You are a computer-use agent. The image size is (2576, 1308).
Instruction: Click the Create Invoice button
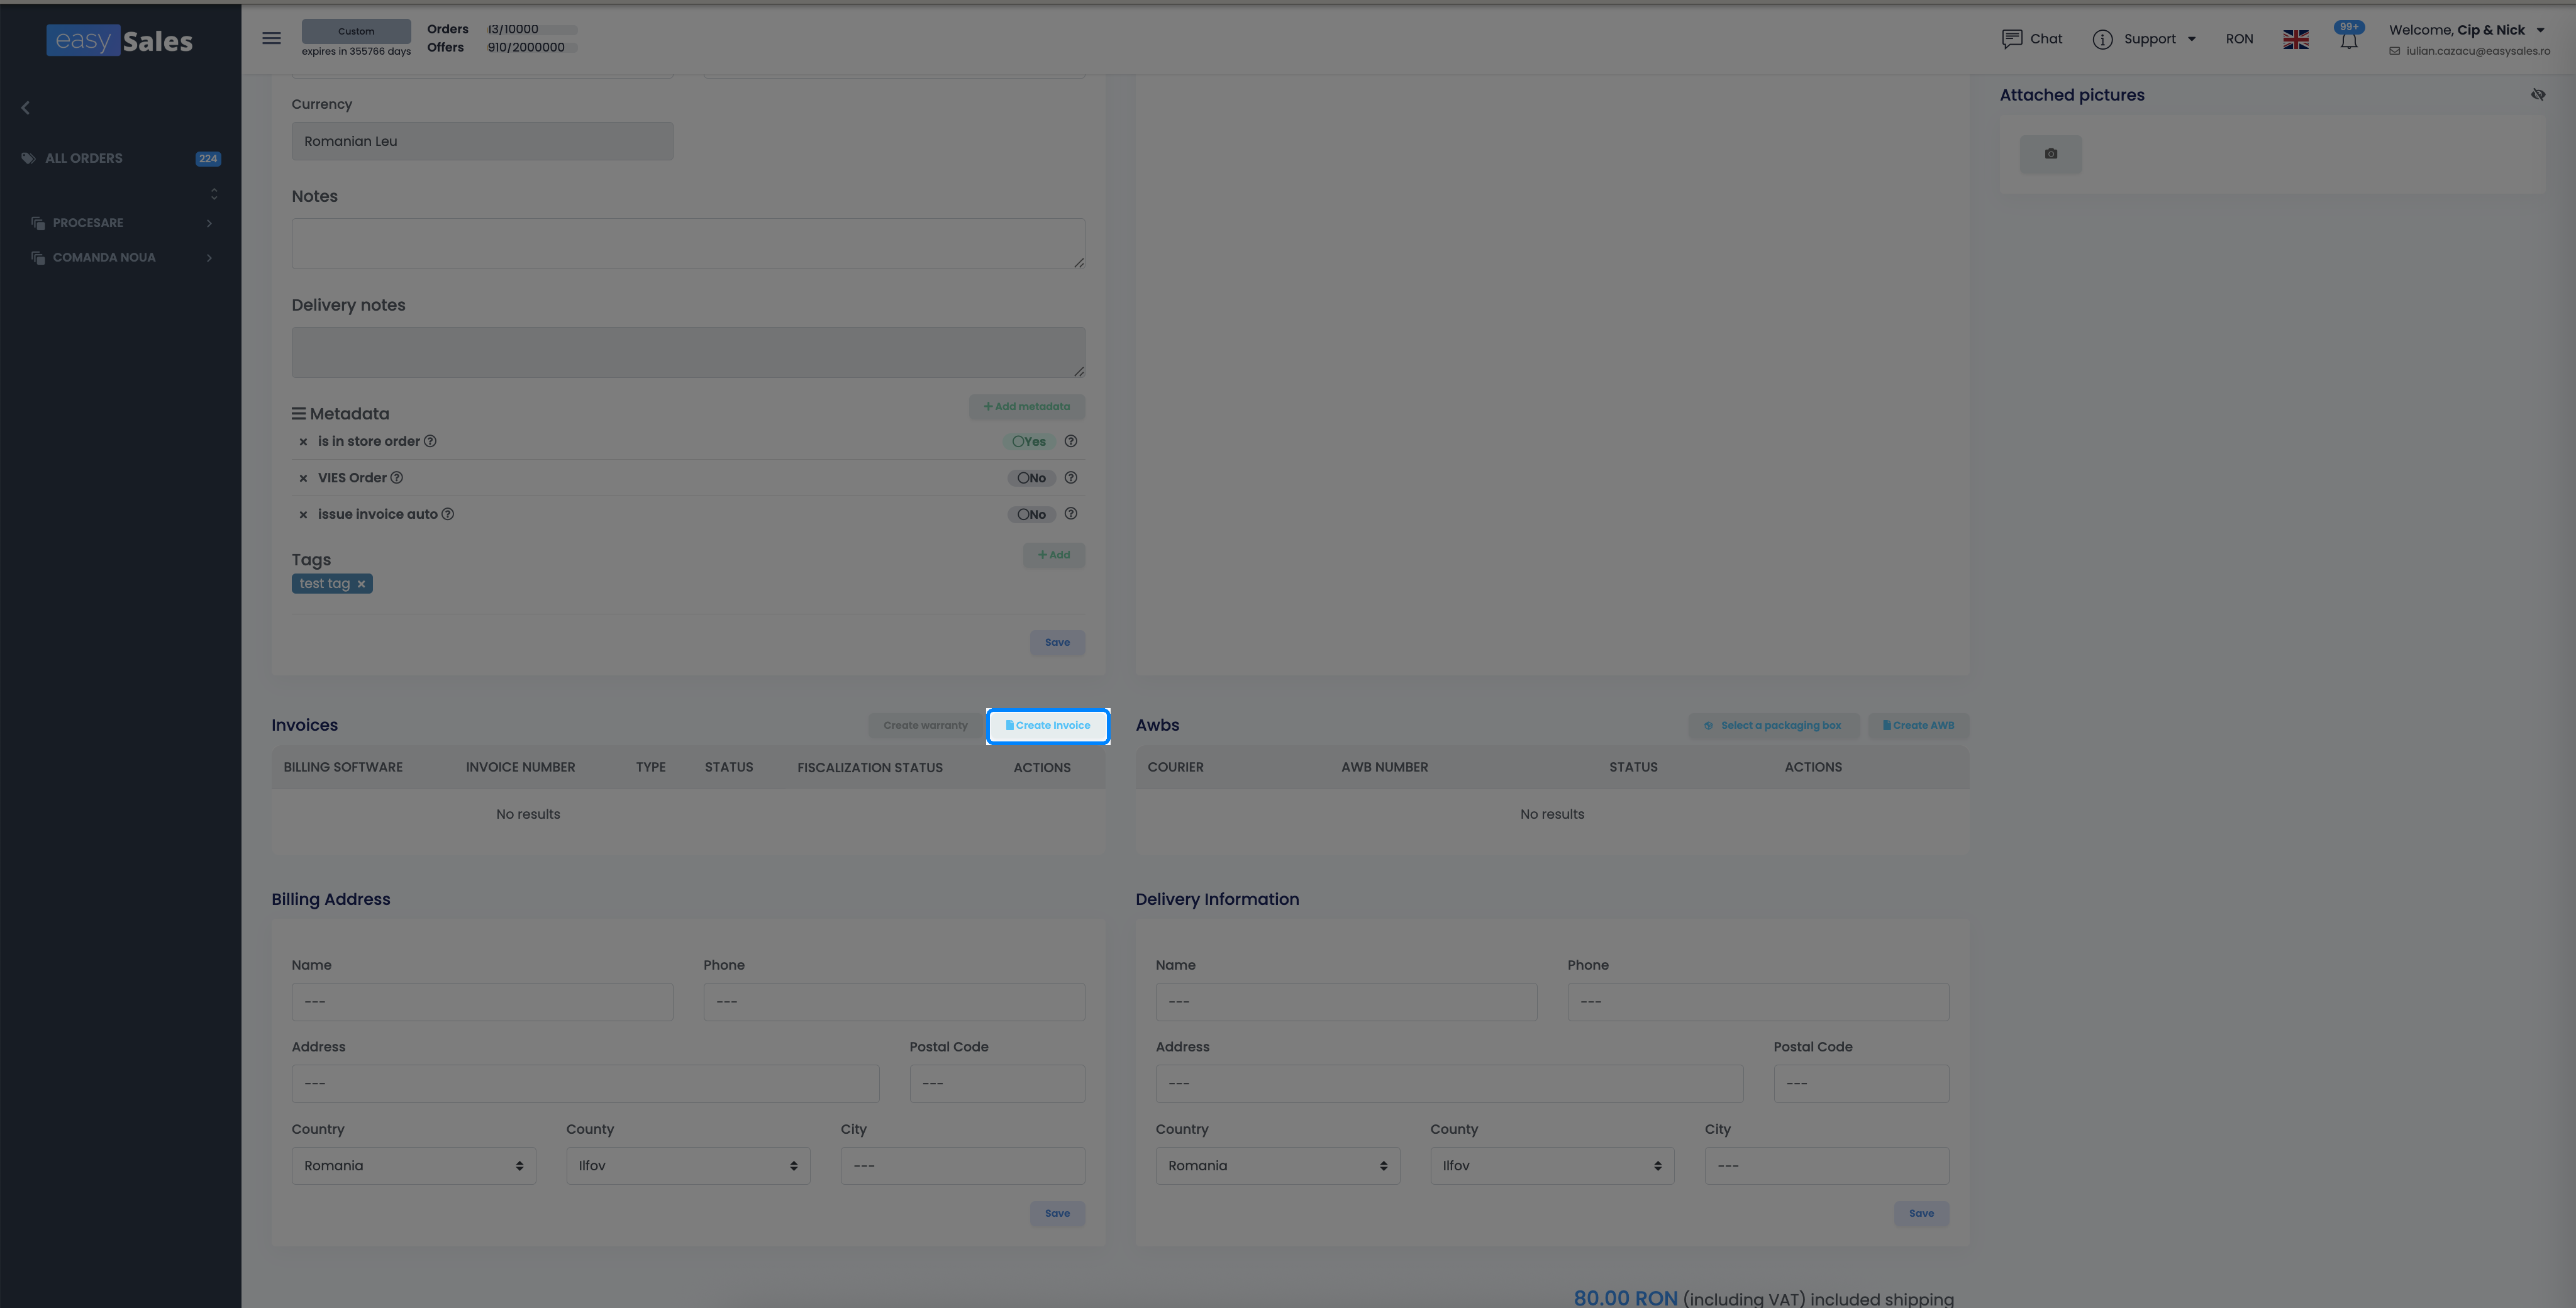click(1048, 726)
